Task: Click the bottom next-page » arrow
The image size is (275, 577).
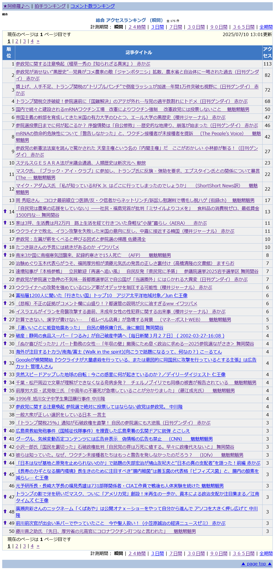Action: pyautogui.click(x=38, y=546)
